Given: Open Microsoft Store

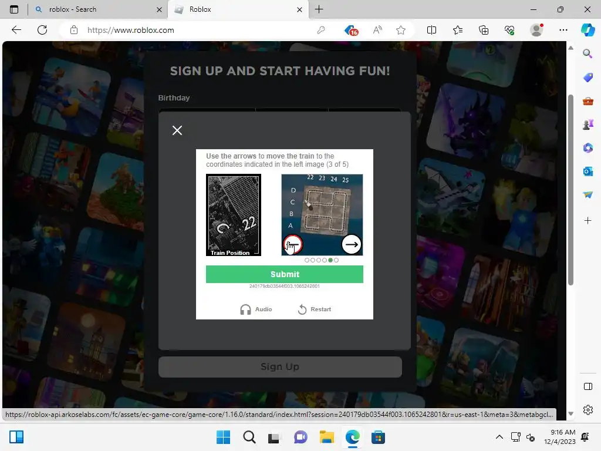Looking at the screenshot, I should tap(378, 437).
